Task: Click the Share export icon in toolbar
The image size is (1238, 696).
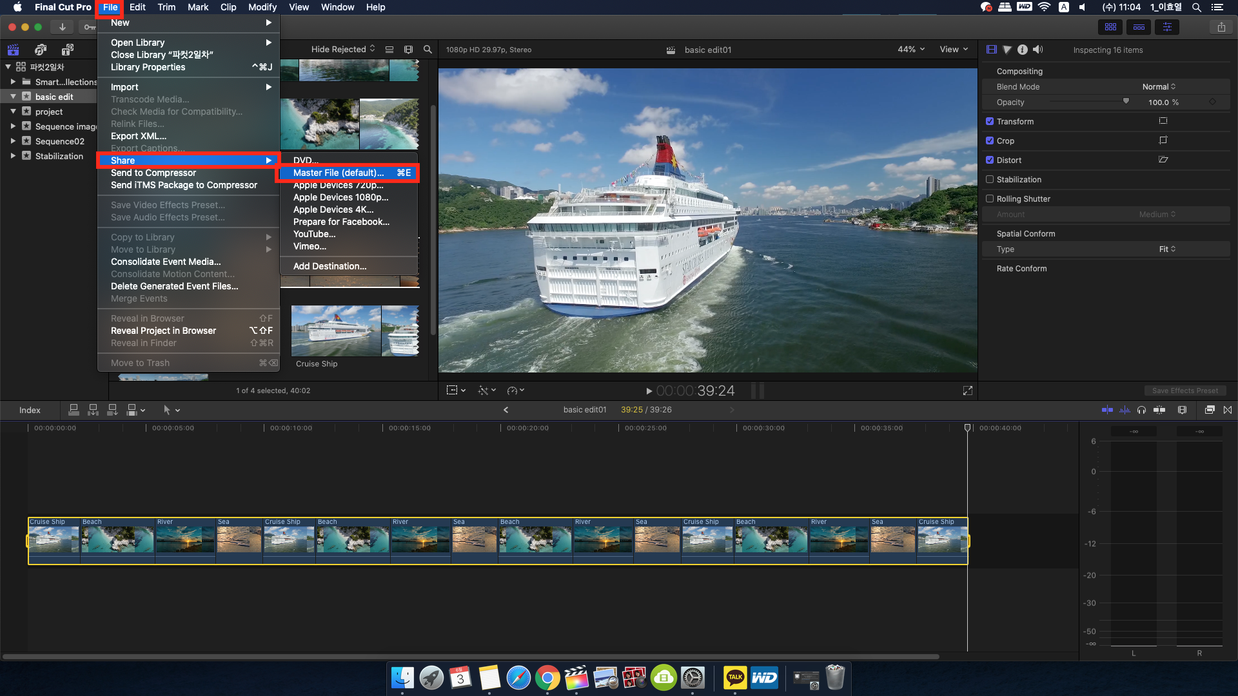Action: pyautogui.click(x=1221, y=27)
